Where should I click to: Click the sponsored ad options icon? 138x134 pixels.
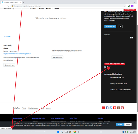[x=131, y=38]
